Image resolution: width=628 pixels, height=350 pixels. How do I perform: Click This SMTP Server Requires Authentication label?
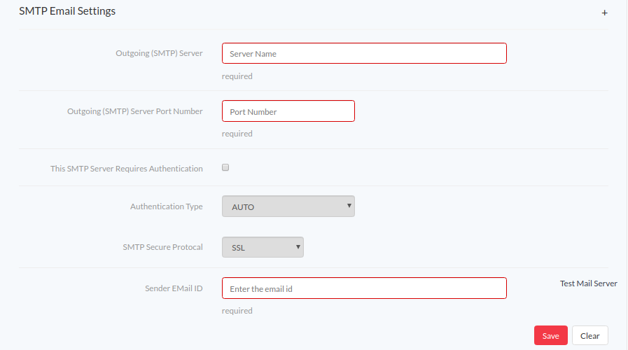click(127, 169)
